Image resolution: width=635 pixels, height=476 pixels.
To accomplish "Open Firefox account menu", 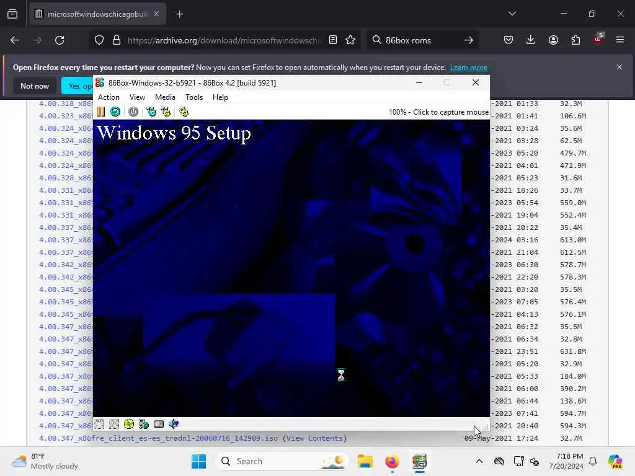I will (553, 40).
